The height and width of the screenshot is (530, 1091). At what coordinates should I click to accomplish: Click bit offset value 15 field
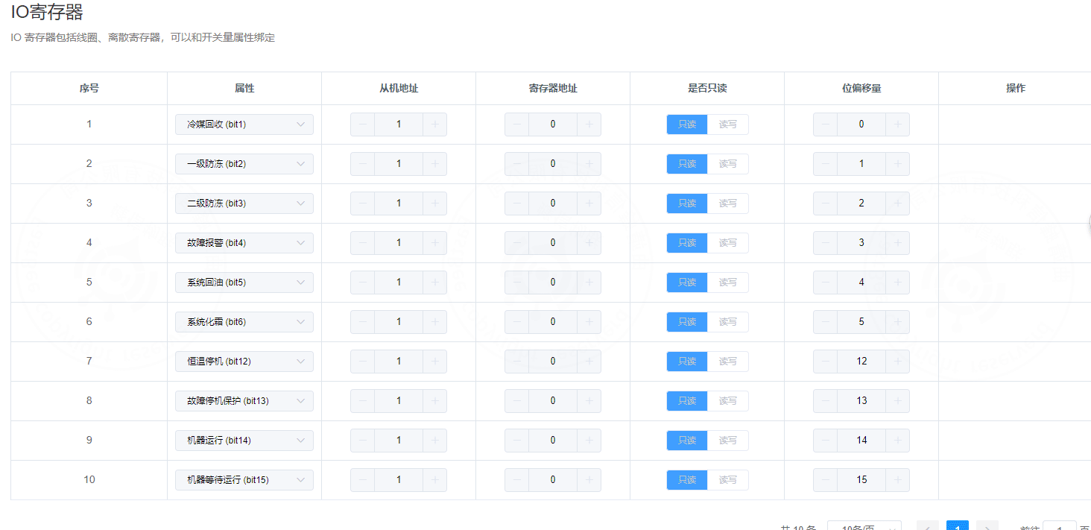(x=861, y=480)
